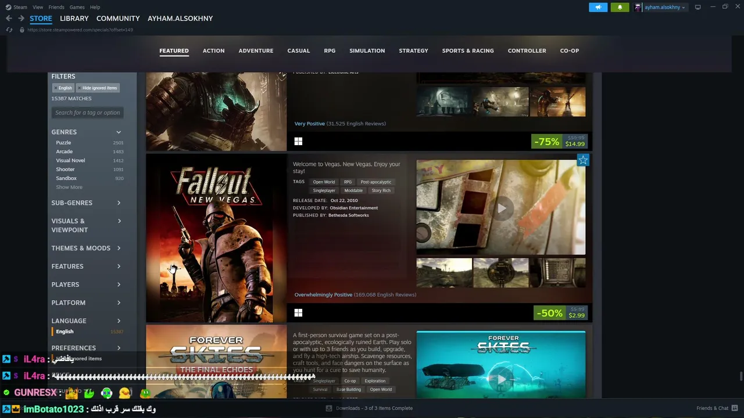Viewport: 744px width, 418px height.
Task: Click the Open World tag on Fallout New Vegas
Action: [x=324, y=182]
